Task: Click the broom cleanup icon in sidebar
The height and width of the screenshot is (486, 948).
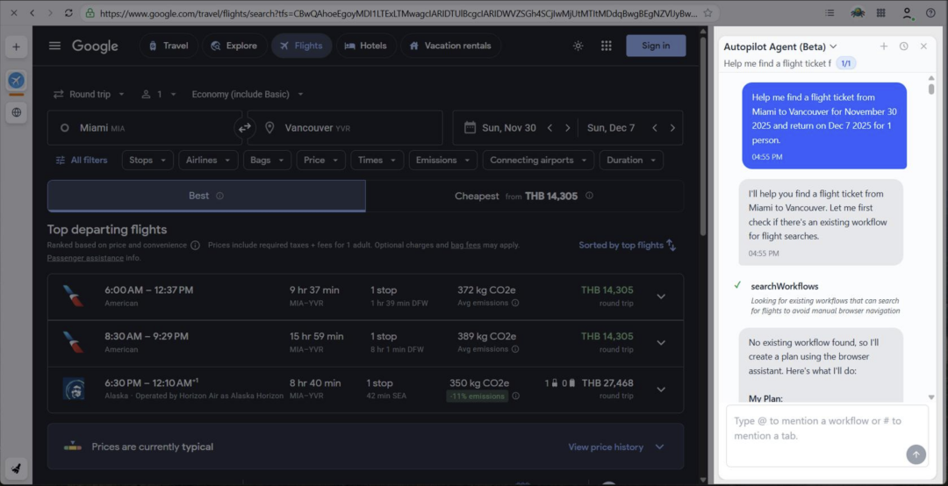Action: coord(17,468)
